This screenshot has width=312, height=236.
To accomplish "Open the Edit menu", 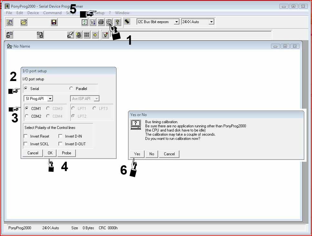I will [19, 13].
